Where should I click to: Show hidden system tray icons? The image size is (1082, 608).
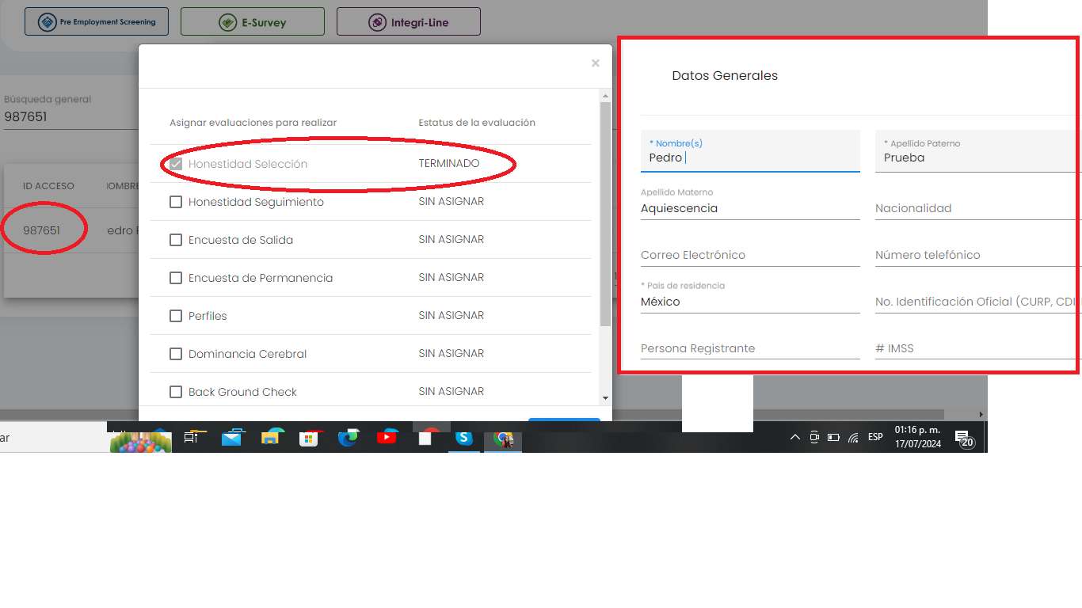pos(794,437)
